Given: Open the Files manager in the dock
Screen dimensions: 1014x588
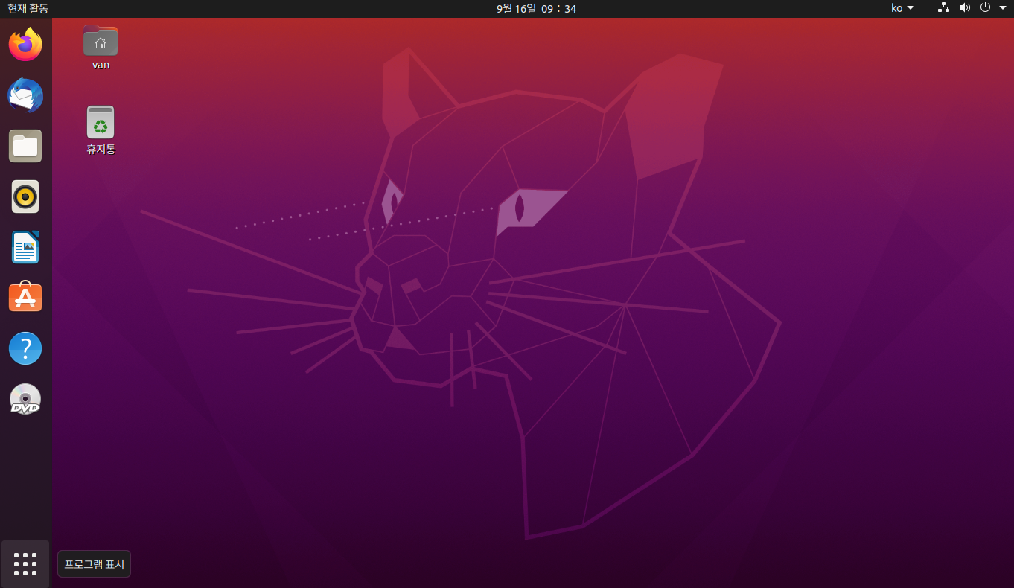Looking at the screenshot, I should [x=25, y=146].
